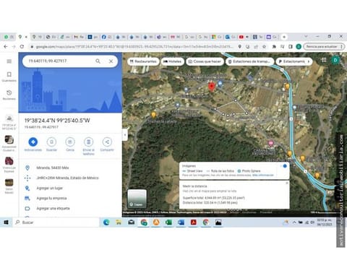Viewport: 347px width, 260px height.
Task: Filter by Cosas que hacer chip
Action: coord(205,61)
